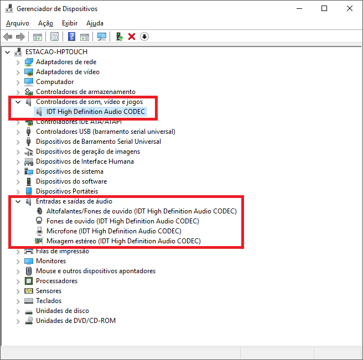Click icon for Dispositivos de Barramento Serial Universal
The image size is (363, 360).
click(28, 142)
